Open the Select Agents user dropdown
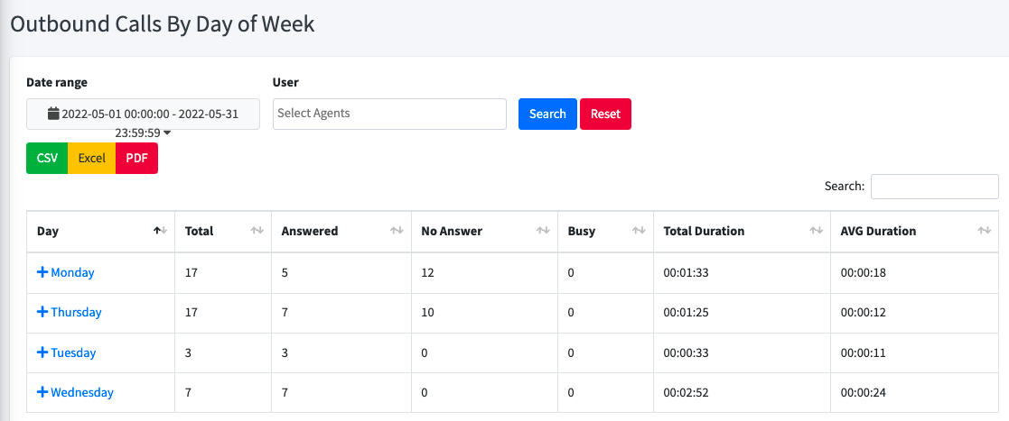The image size is (1009, 421). (x=389, y=114)
